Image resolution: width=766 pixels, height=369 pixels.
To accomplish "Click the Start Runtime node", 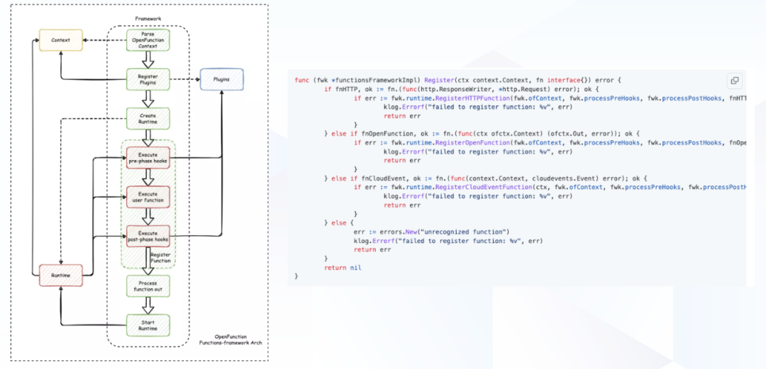I will [148, 325].
